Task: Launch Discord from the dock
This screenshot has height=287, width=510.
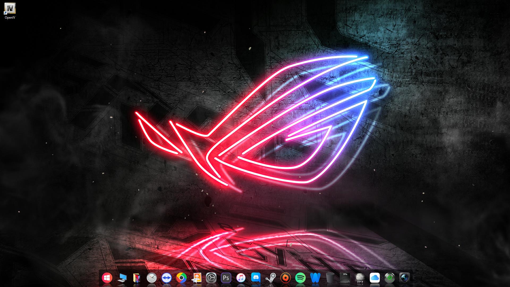Action: tap(256, 278)
